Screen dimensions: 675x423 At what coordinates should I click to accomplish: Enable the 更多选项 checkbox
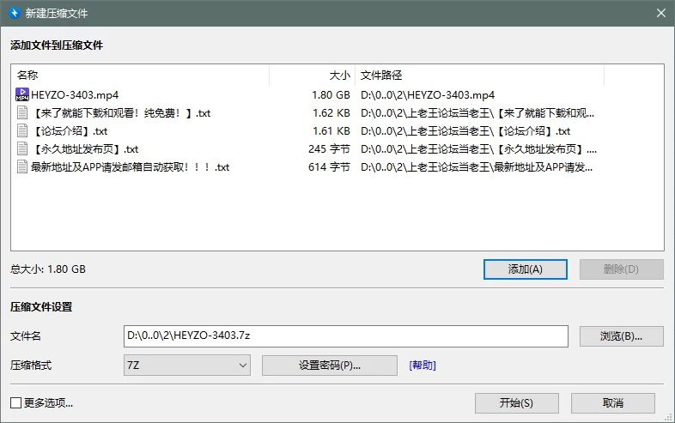[x=16, y=402]
